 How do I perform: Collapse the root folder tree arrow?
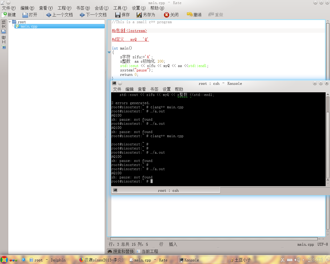coord(10,22)
